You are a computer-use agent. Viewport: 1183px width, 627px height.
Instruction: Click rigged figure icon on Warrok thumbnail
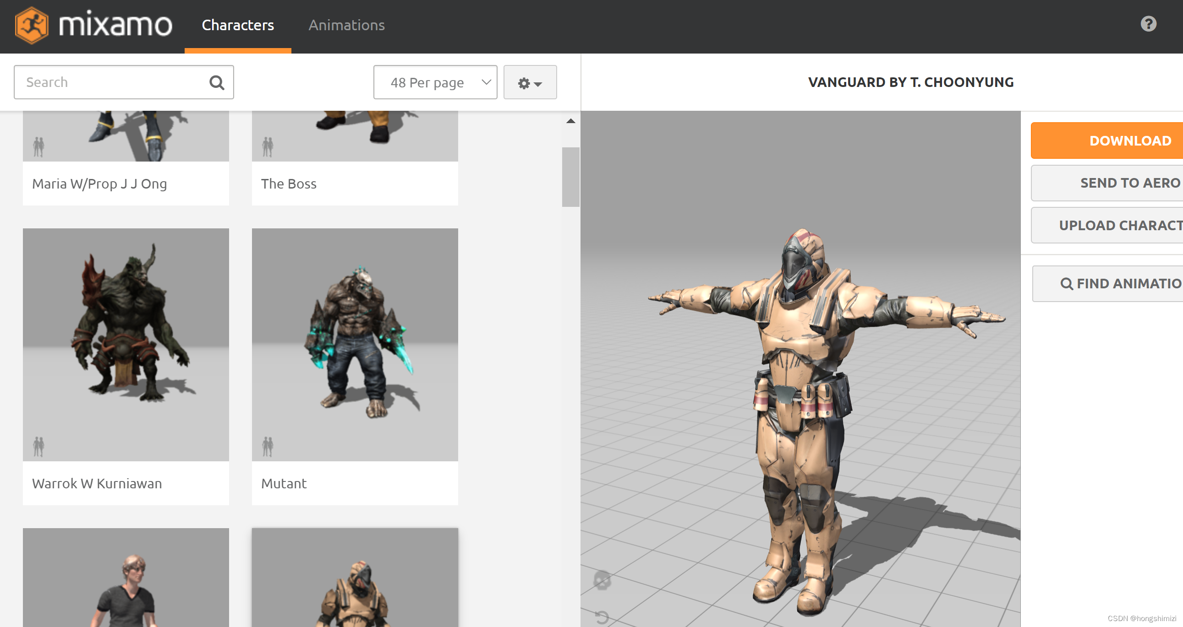tap(38, 446)
